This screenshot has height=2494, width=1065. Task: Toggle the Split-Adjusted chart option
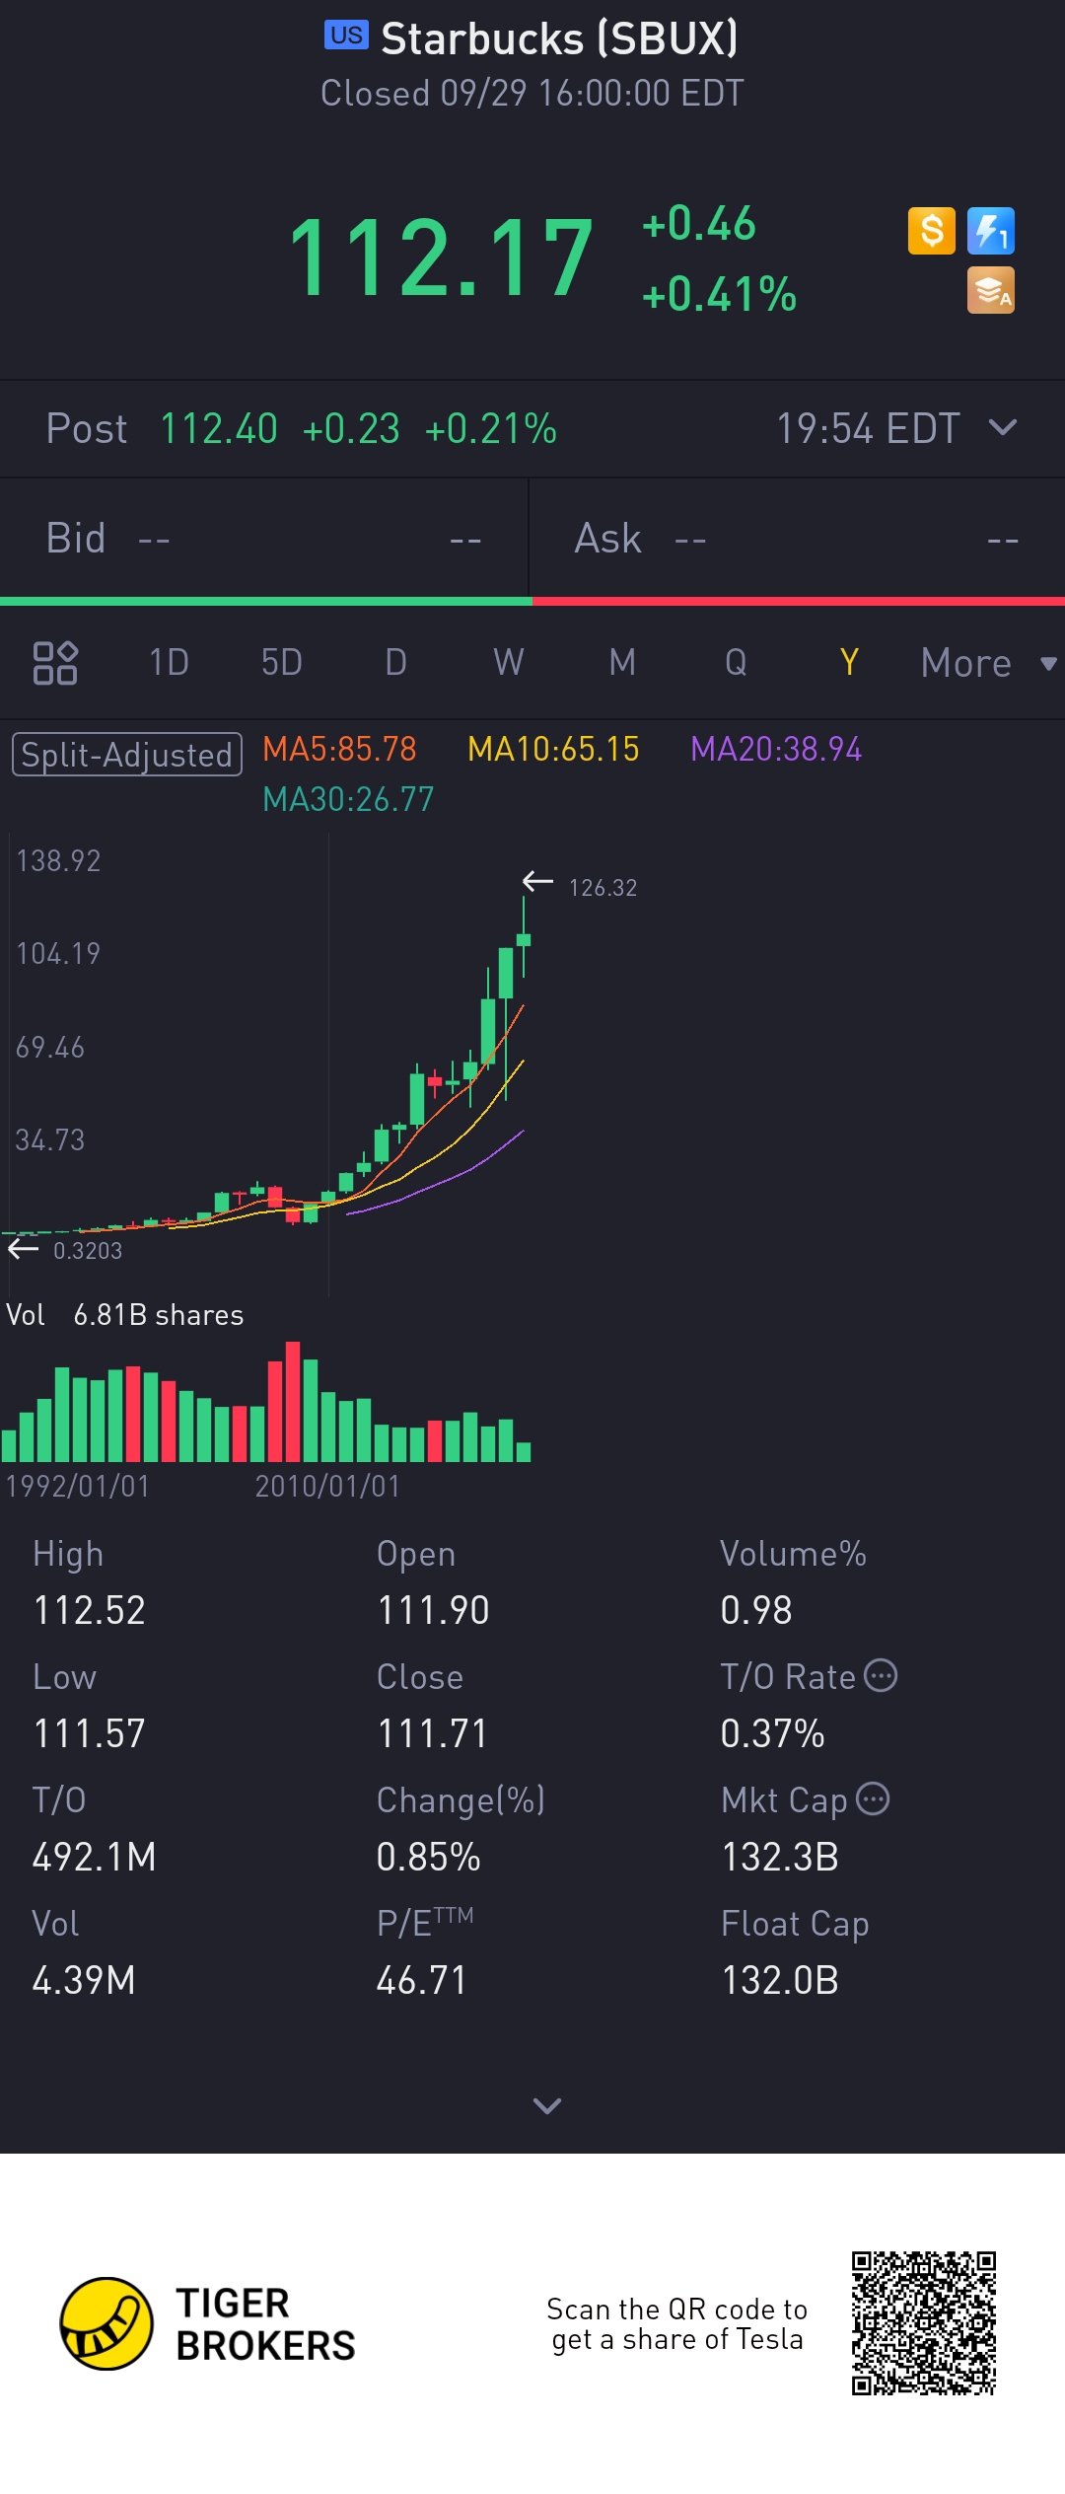click(x=127, y=755)
